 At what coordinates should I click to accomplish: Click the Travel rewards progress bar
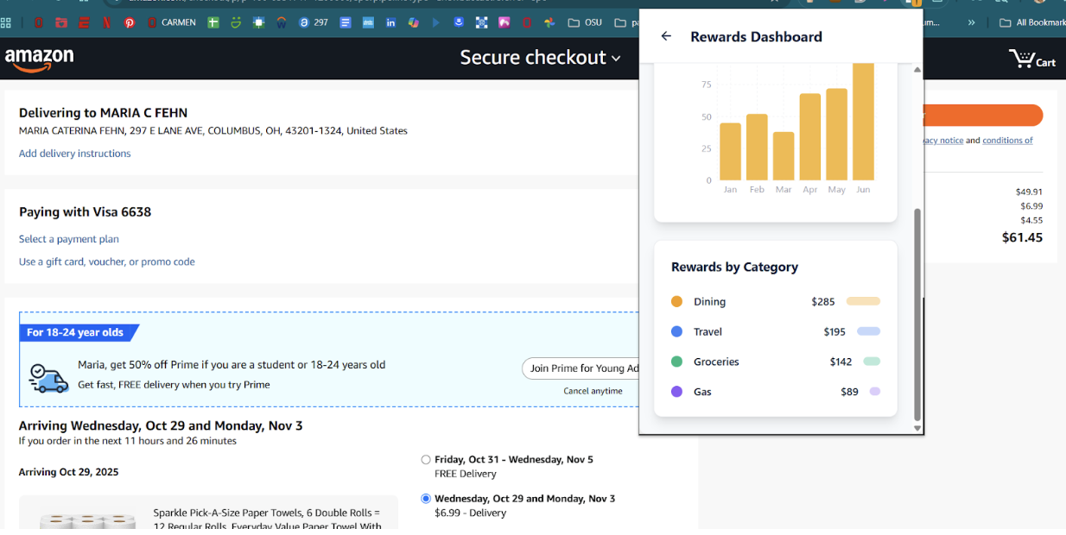tap(868, 331)
